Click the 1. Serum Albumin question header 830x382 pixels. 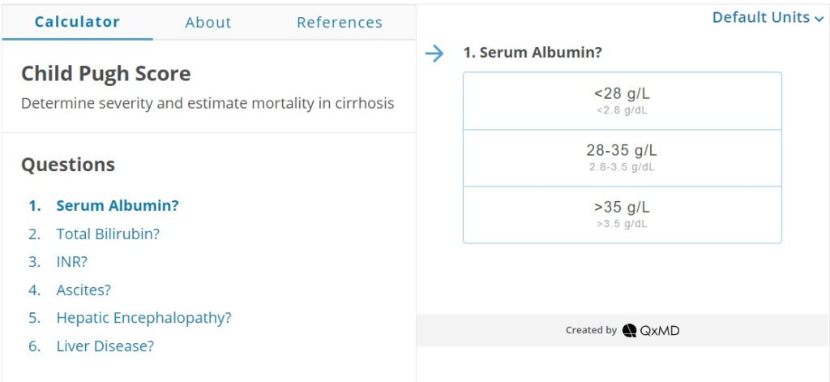533,53
